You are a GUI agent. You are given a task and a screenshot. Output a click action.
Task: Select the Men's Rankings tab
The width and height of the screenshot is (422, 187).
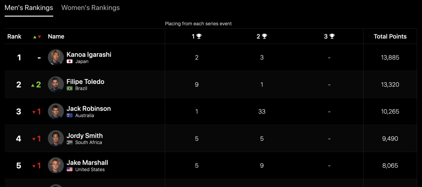click(x=29, y=8)
